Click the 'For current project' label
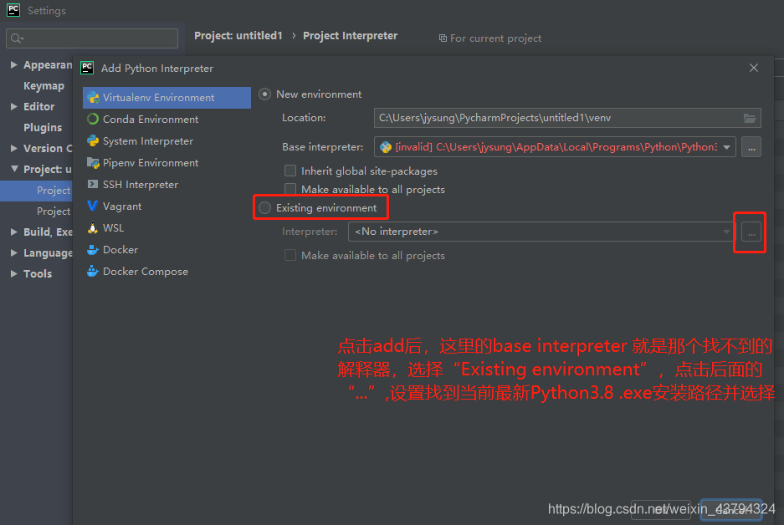Screen dimensions: 784x525 495,38
